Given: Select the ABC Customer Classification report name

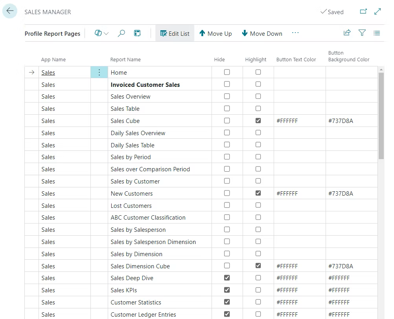Looking at the screenshot, I should coord(148,218).
